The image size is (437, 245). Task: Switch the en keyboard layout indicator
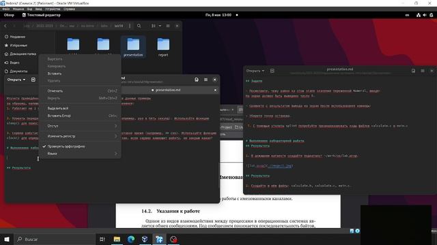pos(407,15)
